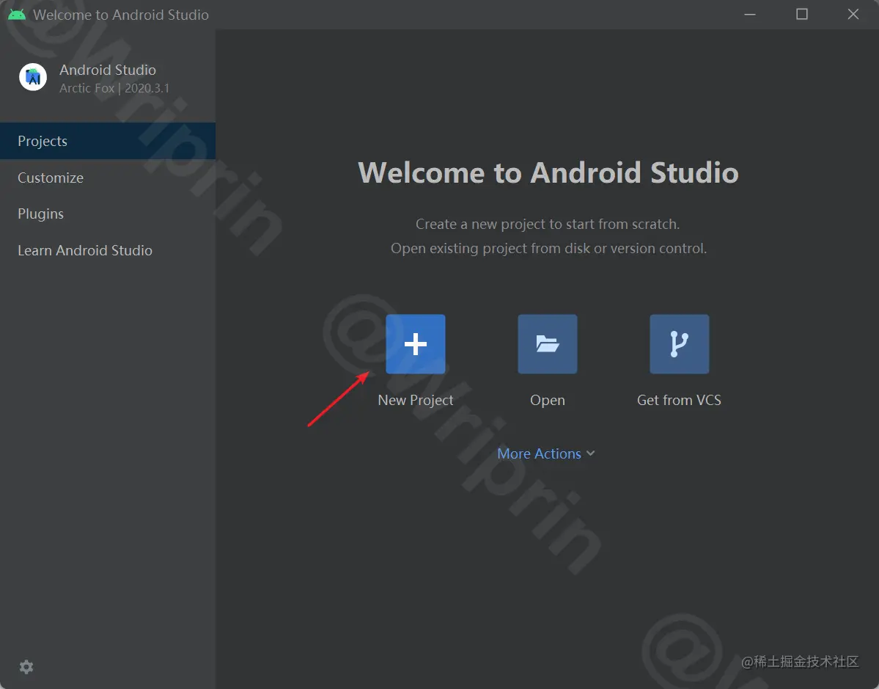The image size is (879, 689).
Task: Open the Plugins section
Action: pos(40,214)
